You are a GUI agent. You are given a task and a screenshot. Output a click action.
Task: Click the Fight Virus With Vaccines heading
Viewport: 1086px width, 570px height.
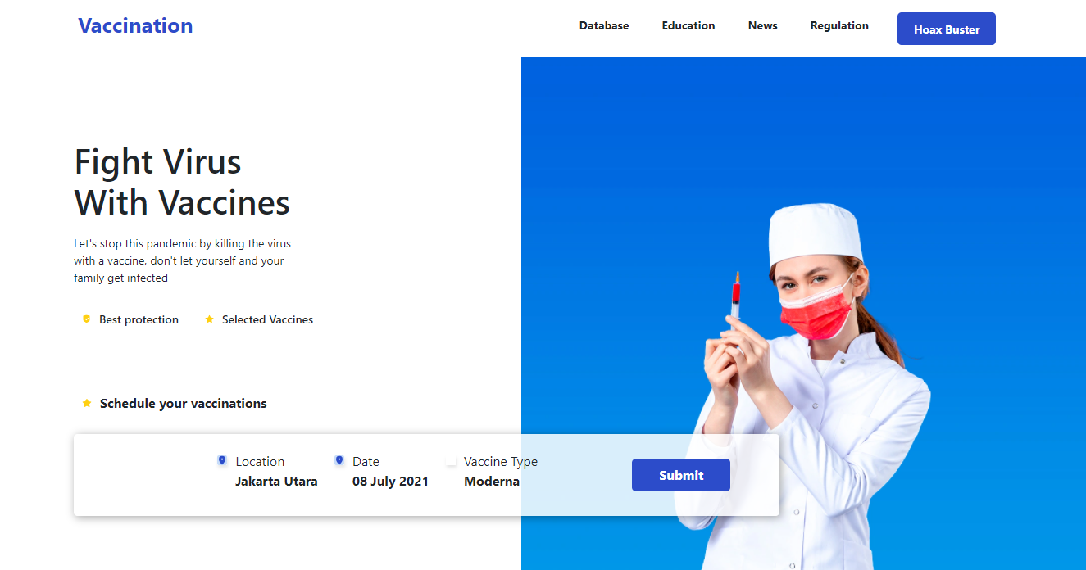click(x=182, y=182)
